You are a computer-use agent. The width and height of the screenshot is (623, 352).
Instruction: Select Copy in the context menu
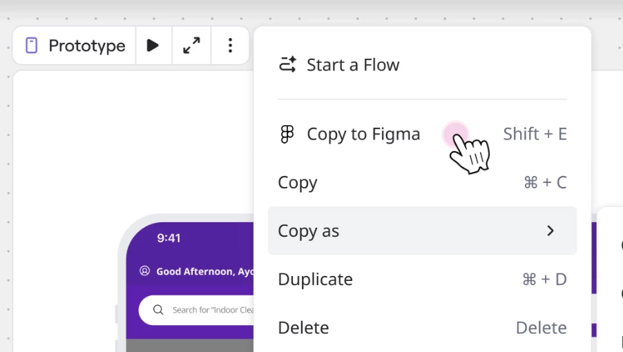422,182
